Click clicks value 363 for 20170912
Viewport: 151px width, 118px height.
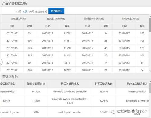coord(30,70)
